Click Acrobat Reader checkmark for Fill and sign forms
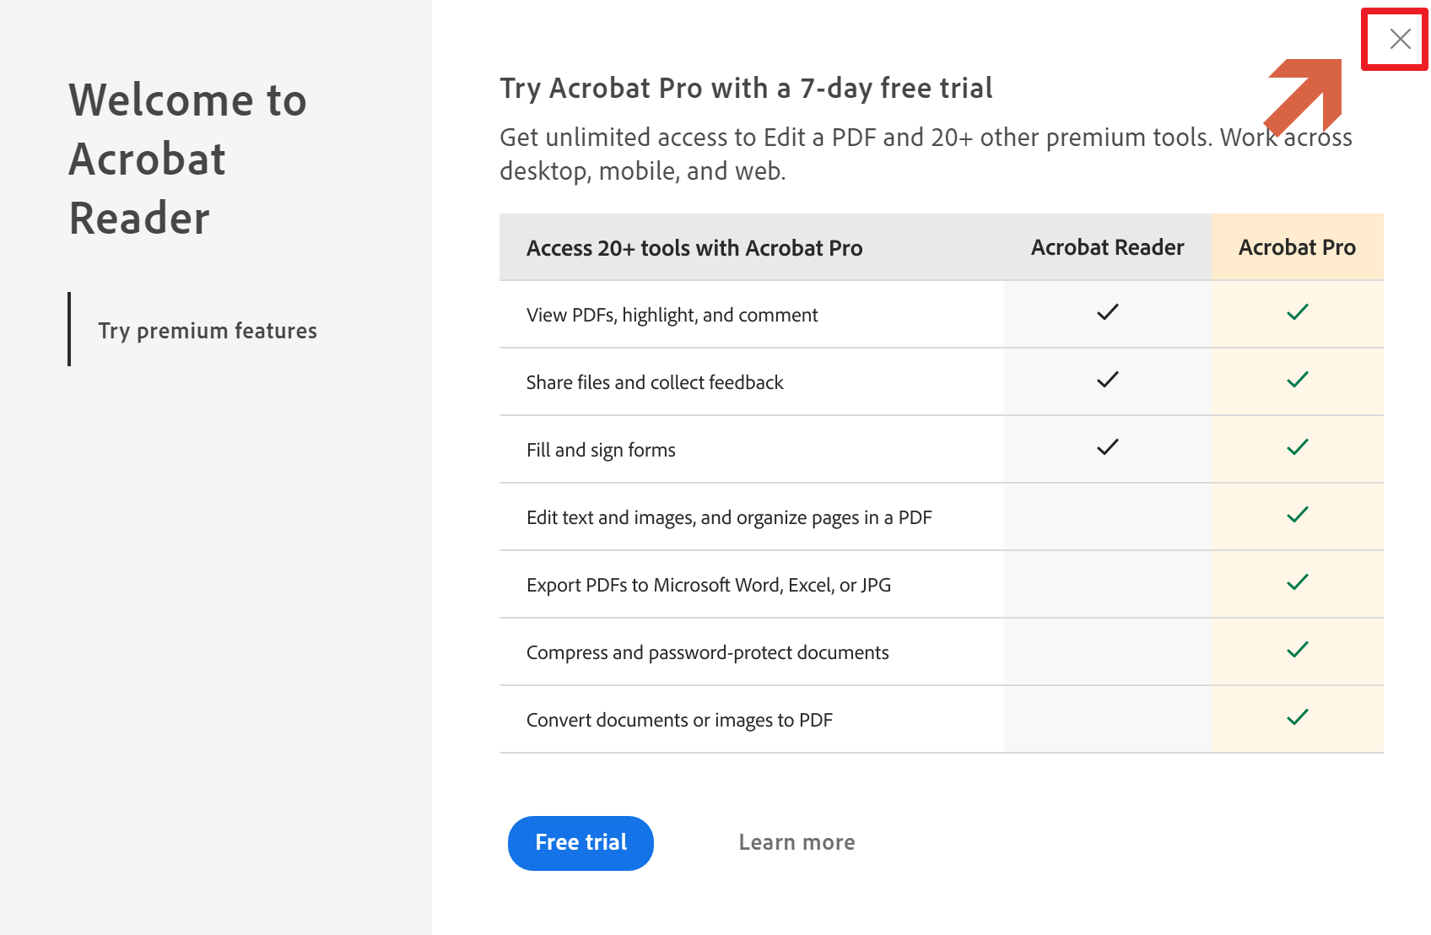Image resolution: width=1431 pixels, height=935 pixels. coord(1108,447)
